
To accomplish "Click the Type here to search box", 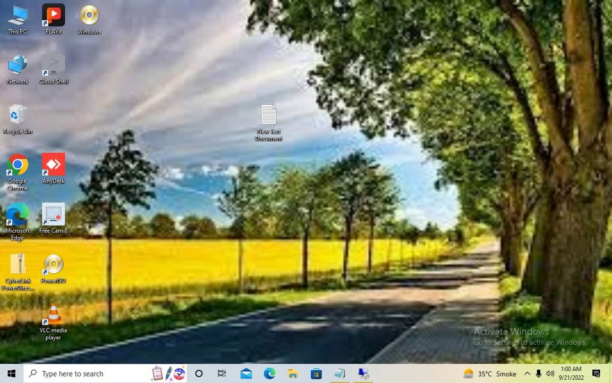I will [x=88, y=373].
